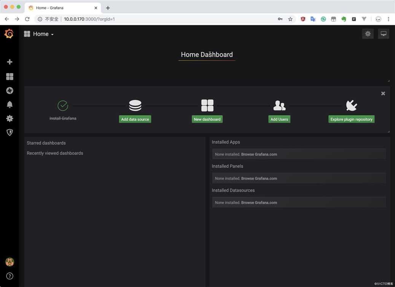Click Explore plugin repository button

[x=351, y=119]
